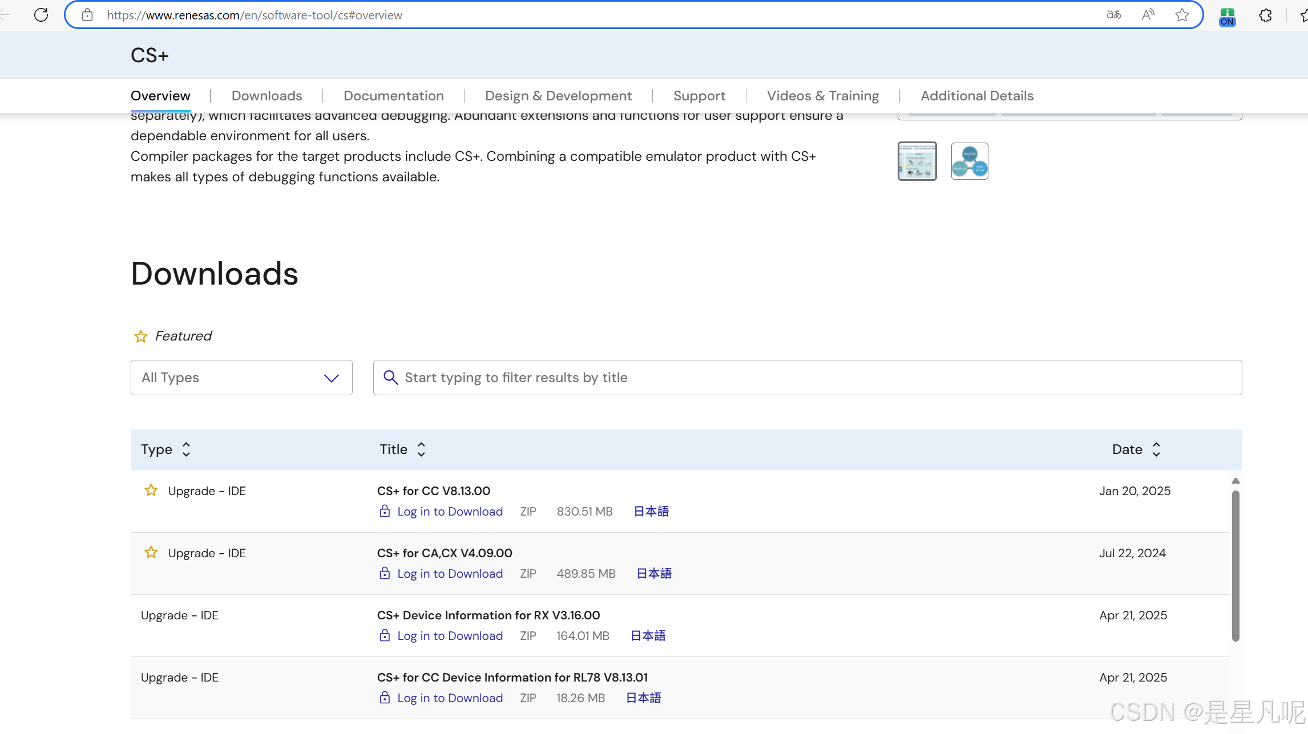
Task: Add page to favorites star icon
Action: pyautogui.click(x=1182, y=15)
